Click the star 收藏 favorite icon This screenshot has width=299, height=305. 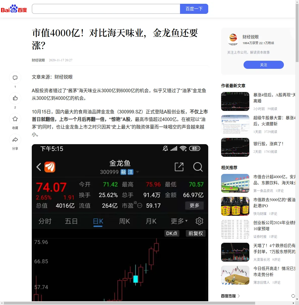point(15,119)
